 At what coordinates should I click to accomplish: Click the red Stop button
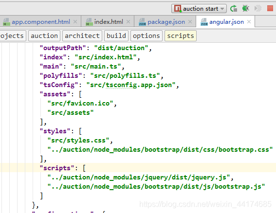click(270, 8)
